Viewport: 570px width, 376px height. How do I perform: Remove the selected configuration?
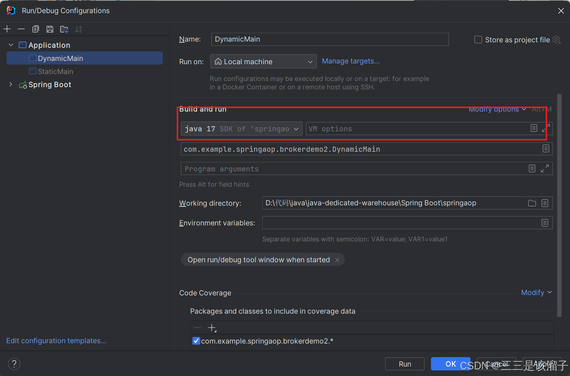coord(21,29)
